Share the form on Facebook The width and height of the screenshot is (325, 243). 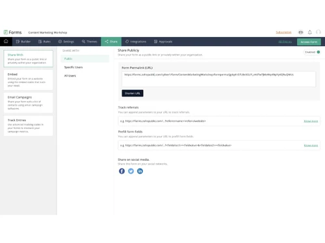122,171
